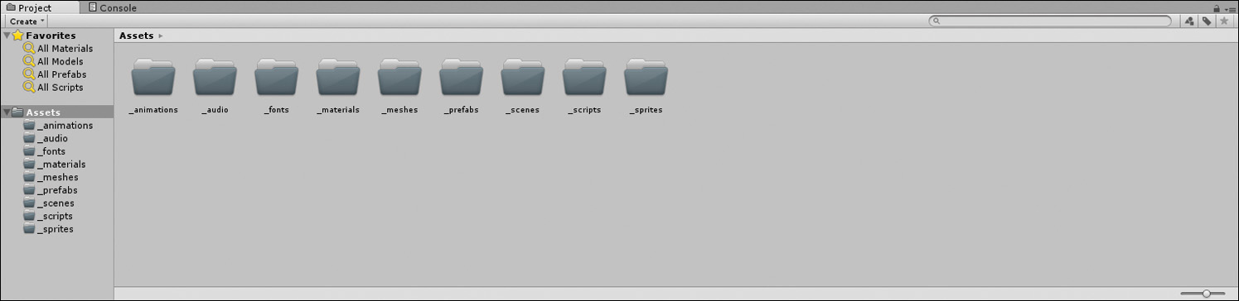Screen dimensions: 1239x301
Task: Click the Favorites heading label
Action: (x=51, y=36)
